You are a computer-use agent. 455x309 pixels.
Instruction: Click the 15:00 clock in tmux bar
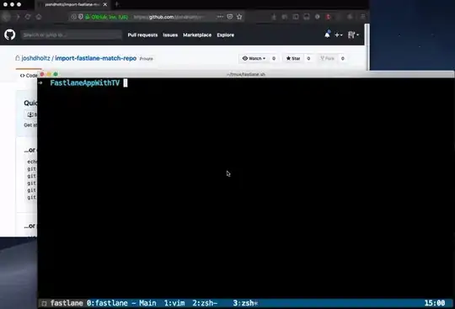point(435,303)
